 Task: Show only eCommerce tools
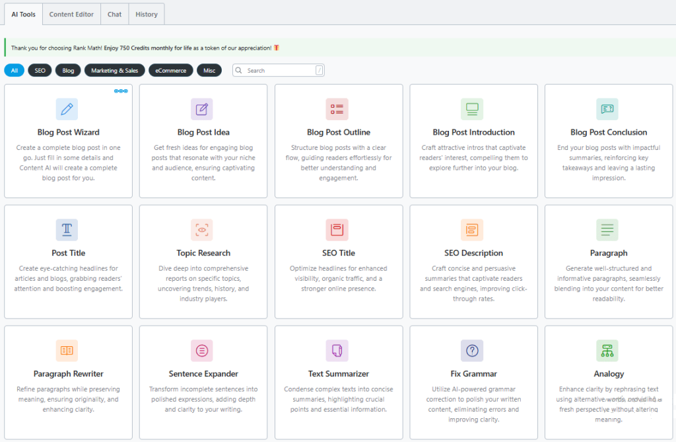pyautogui.click(x=171, y=71)
